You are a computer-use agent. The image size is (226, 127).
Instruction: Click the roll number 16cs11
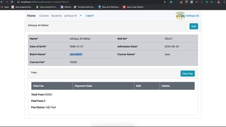168,38
